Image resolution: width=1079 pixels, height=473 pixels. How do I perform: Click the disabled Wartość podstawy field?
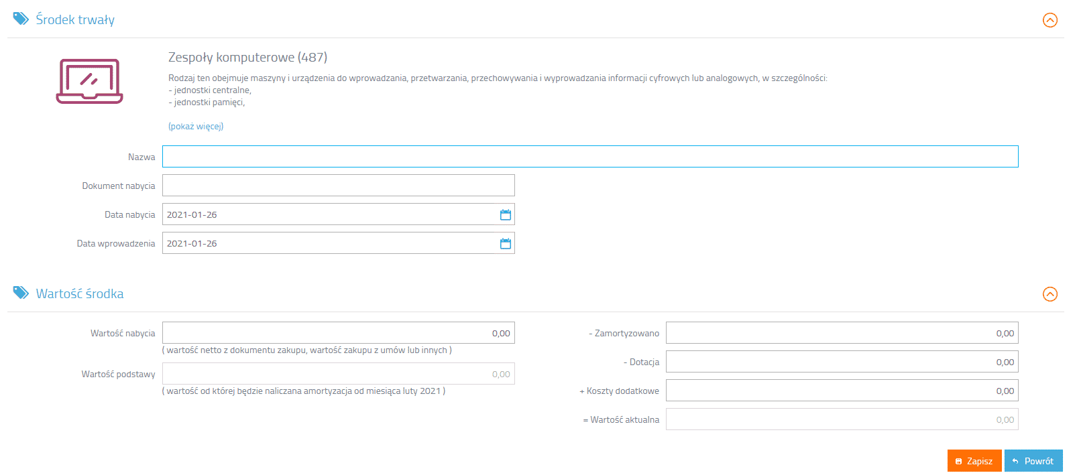point(339,374)
